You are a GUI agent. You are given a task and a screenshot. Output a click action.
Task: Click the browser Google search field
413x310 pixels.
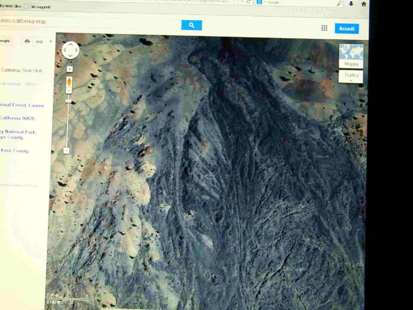point(300,3)
